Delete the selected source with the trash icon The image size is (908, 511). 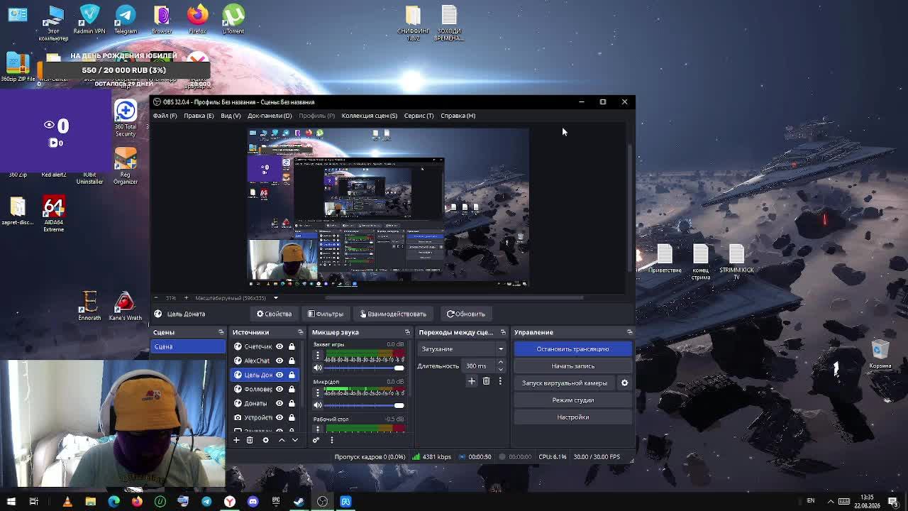(250, 440)
